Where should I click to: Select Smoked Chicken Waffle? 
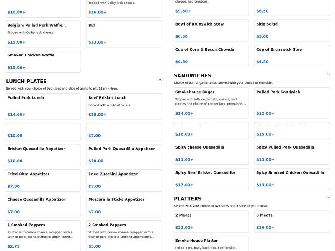43,61
